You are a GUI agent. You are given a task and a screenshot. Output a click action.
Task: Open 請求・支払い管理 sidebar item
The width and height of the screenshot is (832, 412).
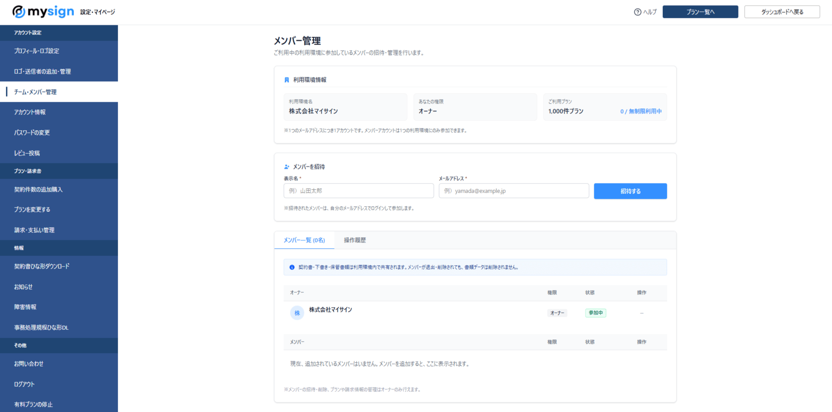[59, 230]
